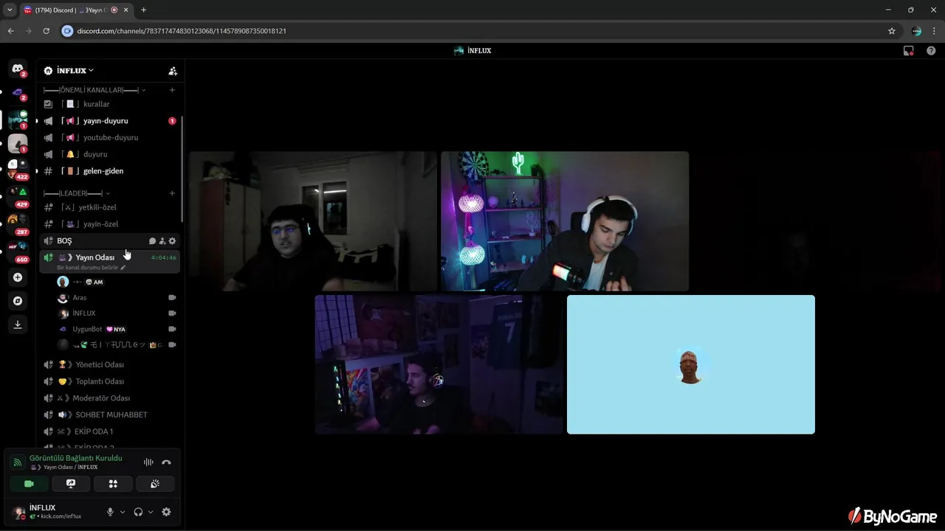Screen dimensions: 945x531
Task: Mute the microphone
Action: [x=110, y=512]
